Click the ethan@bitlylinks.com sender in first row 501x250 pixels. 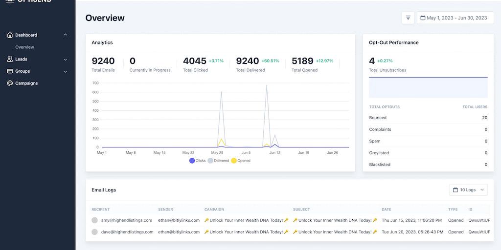(x=179, y=220)
